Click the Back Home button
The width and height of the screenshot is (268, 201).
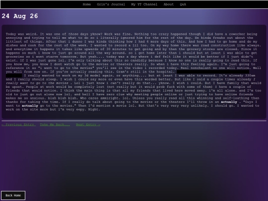pyautogui.click(x=13, y=196)
